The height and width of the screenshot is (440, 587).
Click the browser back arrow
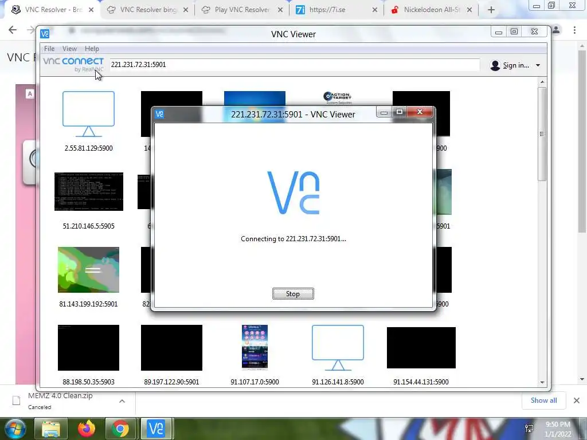(x=13, y=30)
